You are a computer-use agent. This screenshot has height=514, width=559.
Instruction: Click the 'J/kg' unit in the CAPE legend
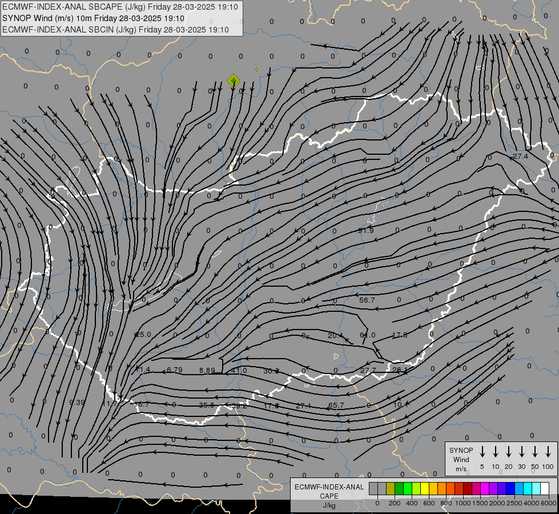point(329,505)
